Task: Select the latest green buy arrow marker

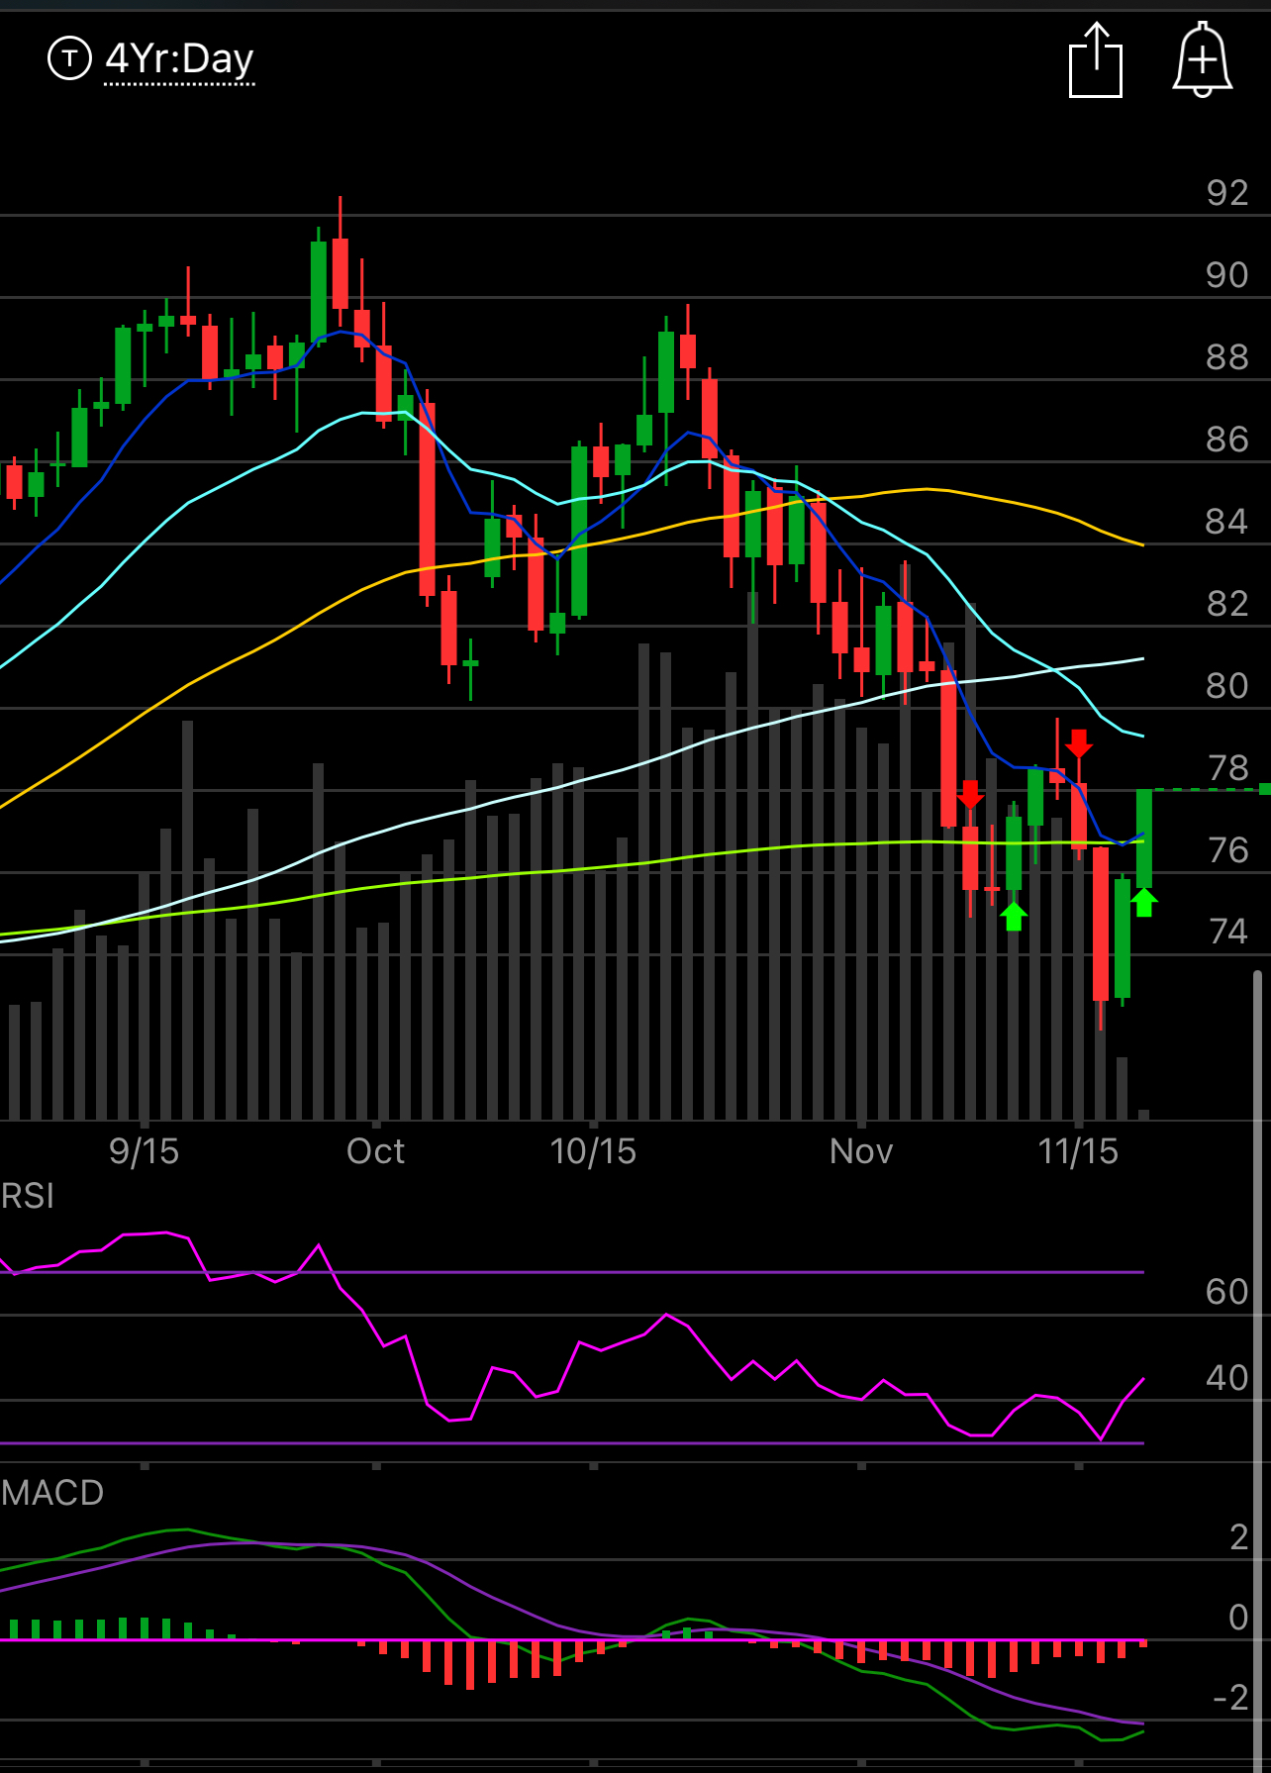Action: pyautogui.click(x=1144, y=902)
